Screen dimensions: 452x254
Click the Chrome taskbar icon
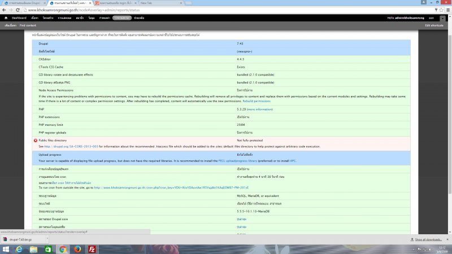pos(63,249)
